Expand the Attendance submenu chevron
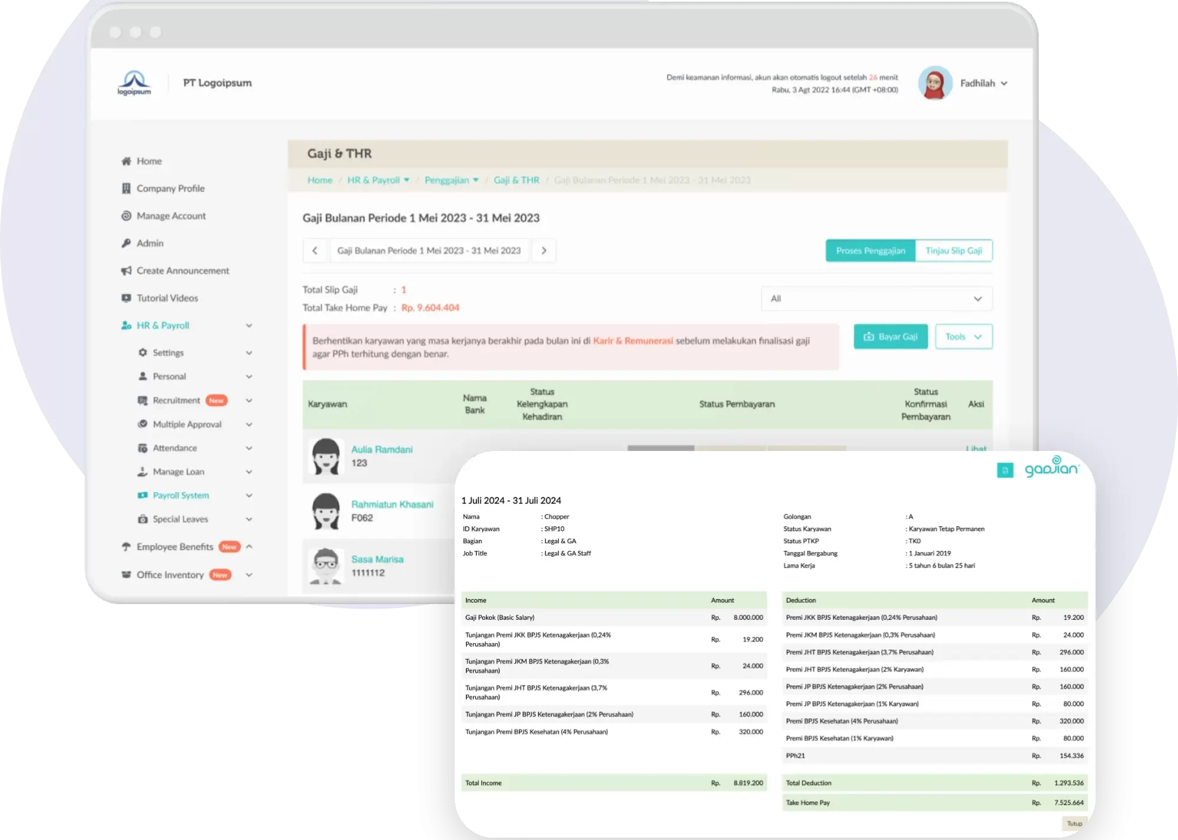This screenshot has height=840, width=1178. pos(249,449)
